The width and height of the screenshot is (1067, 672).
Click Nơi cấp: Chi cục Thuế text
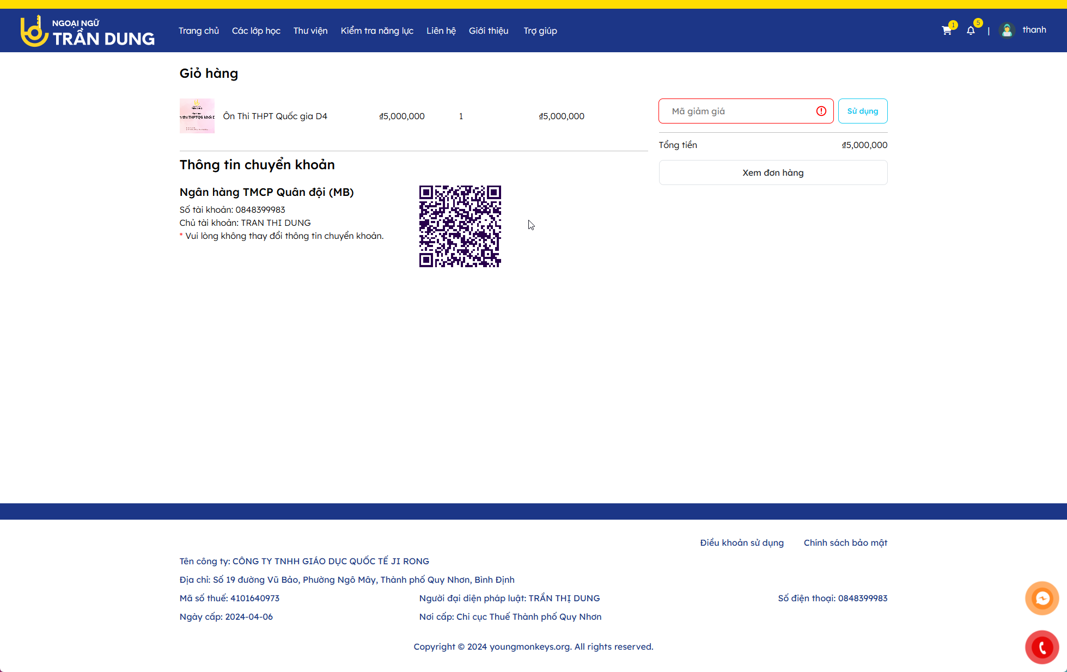click(x=510, y=616)
